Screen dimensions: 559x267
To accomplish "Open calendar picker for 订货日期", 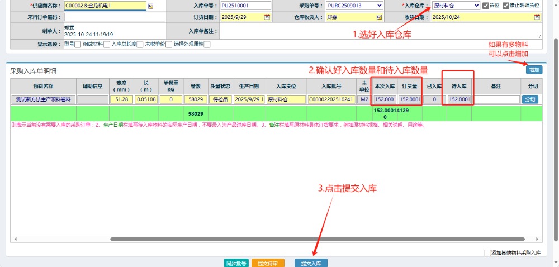I will pos(267,17).
